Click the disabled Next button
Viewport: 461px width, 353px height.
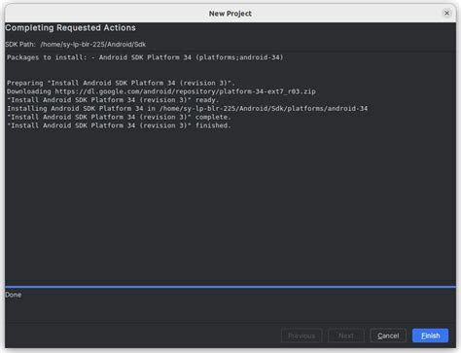point(346,335)
